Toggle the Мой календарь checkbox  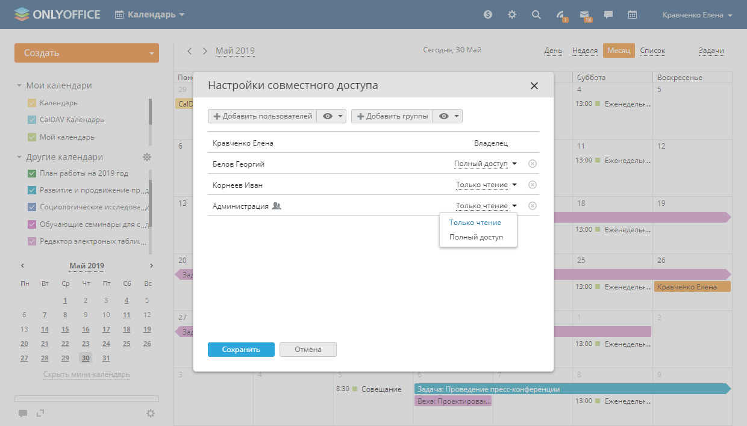(33, 137)
